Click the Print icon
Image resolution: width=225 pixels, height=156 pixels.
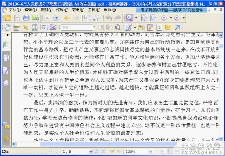point(26,18)
